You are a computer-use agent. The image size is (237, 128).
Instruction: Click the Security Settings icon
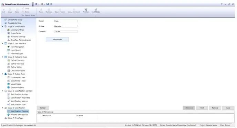(x=9, y=30)
